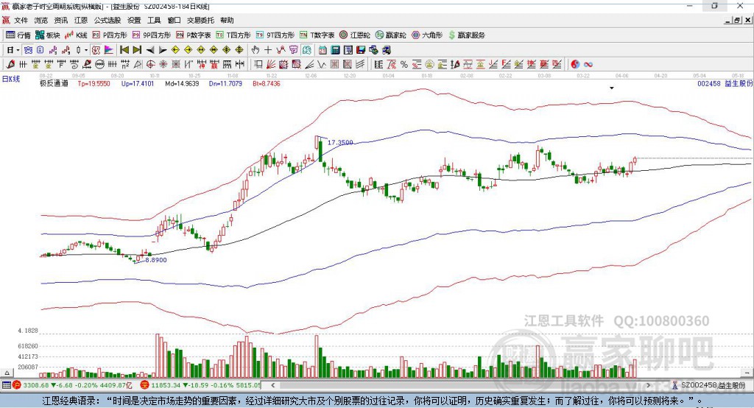
Task: Click the Bt=8.7436 indicator value
Action: point(267,83)
